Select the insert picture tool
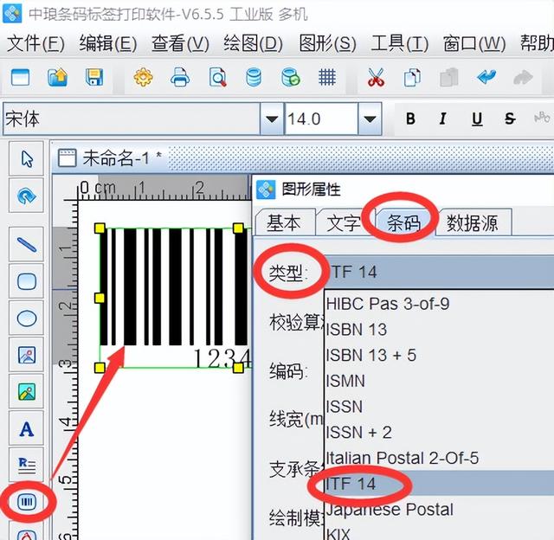 pyautogui.click(x=27, y=355)
